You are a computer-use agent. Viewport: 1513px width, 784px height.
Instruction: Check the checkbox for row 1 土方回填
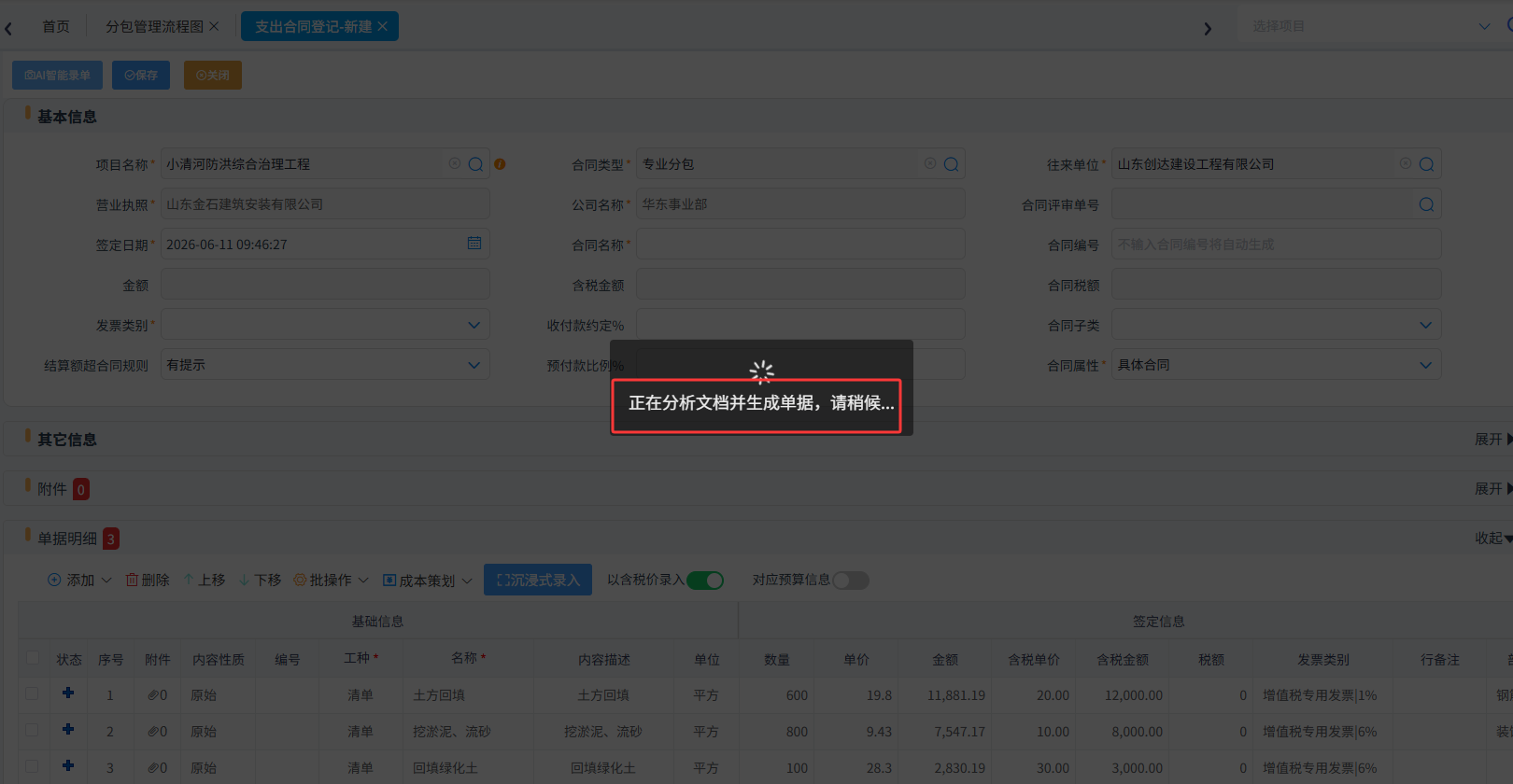tap(33, 693)
